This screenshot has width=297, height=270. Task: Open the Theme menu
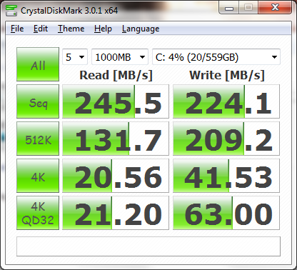71,29
